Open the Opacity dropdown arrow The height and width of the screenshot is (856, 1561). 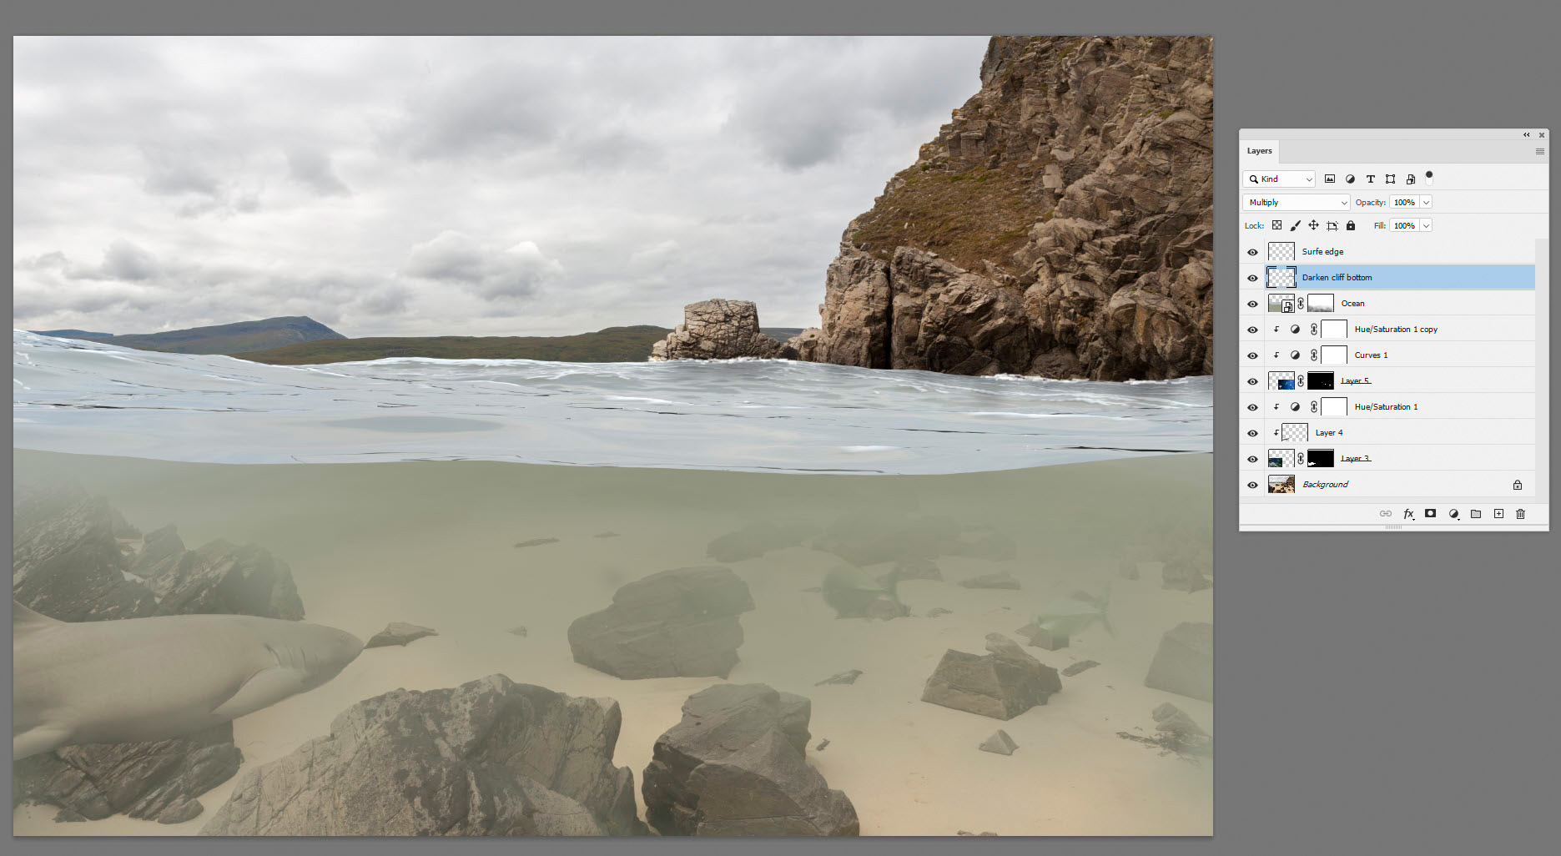[1425, 202]
